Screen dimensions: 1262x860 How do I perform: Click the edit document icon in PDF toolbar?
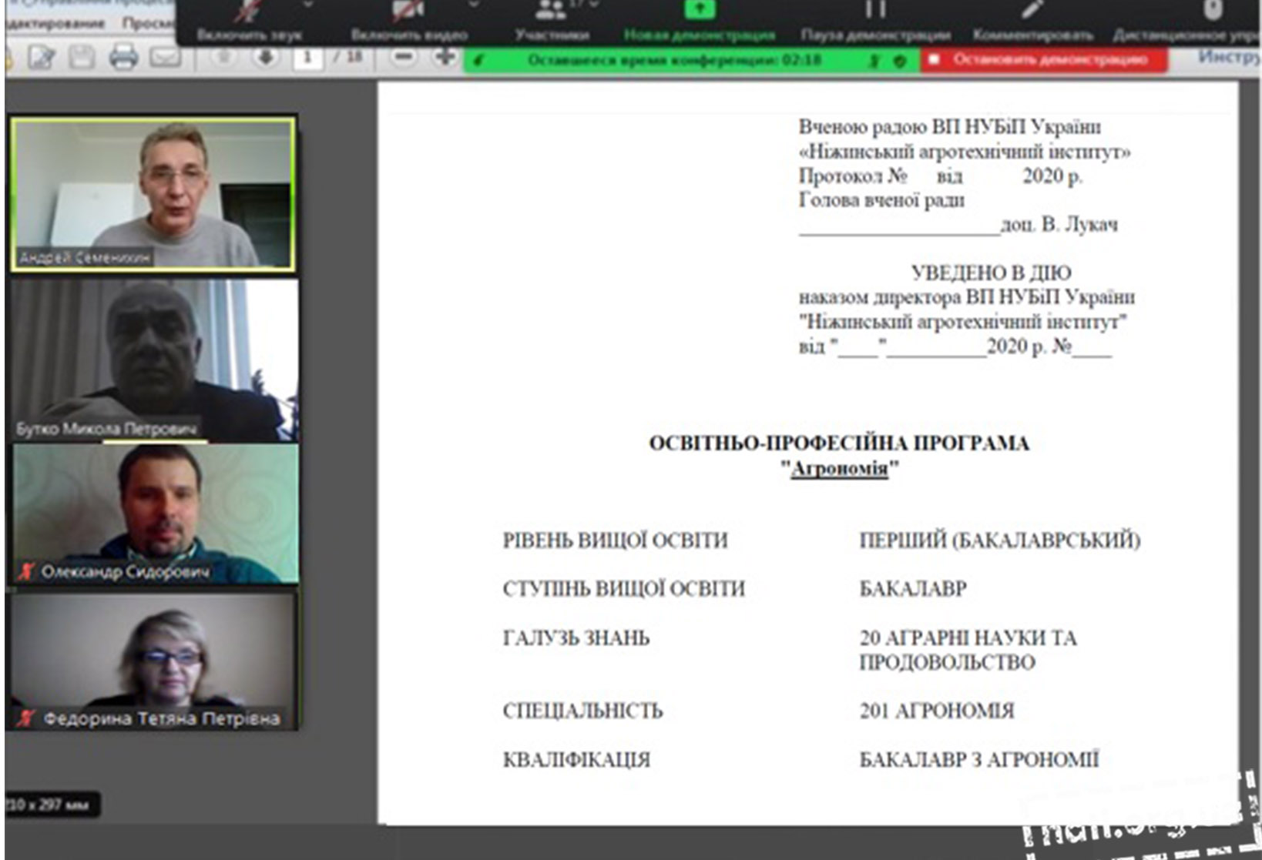(41, 57)
